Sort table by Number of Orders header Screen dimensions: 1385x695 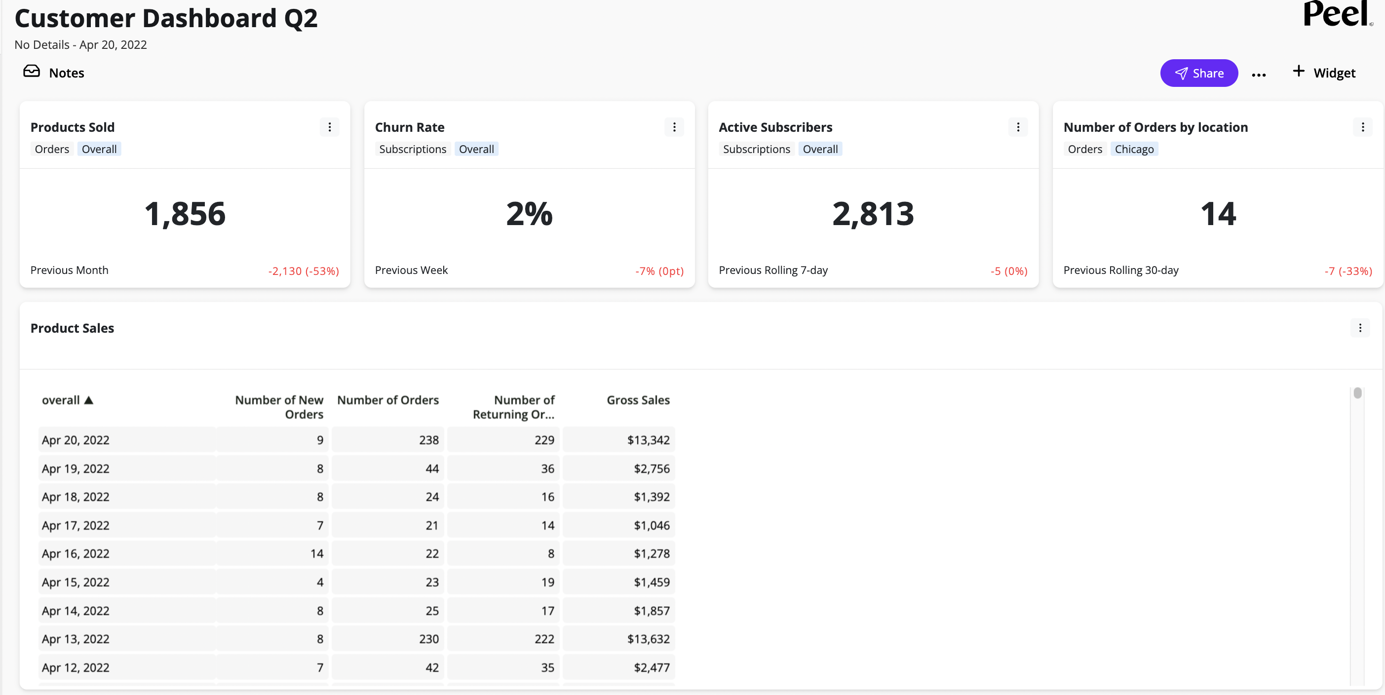tap(387, 400)
